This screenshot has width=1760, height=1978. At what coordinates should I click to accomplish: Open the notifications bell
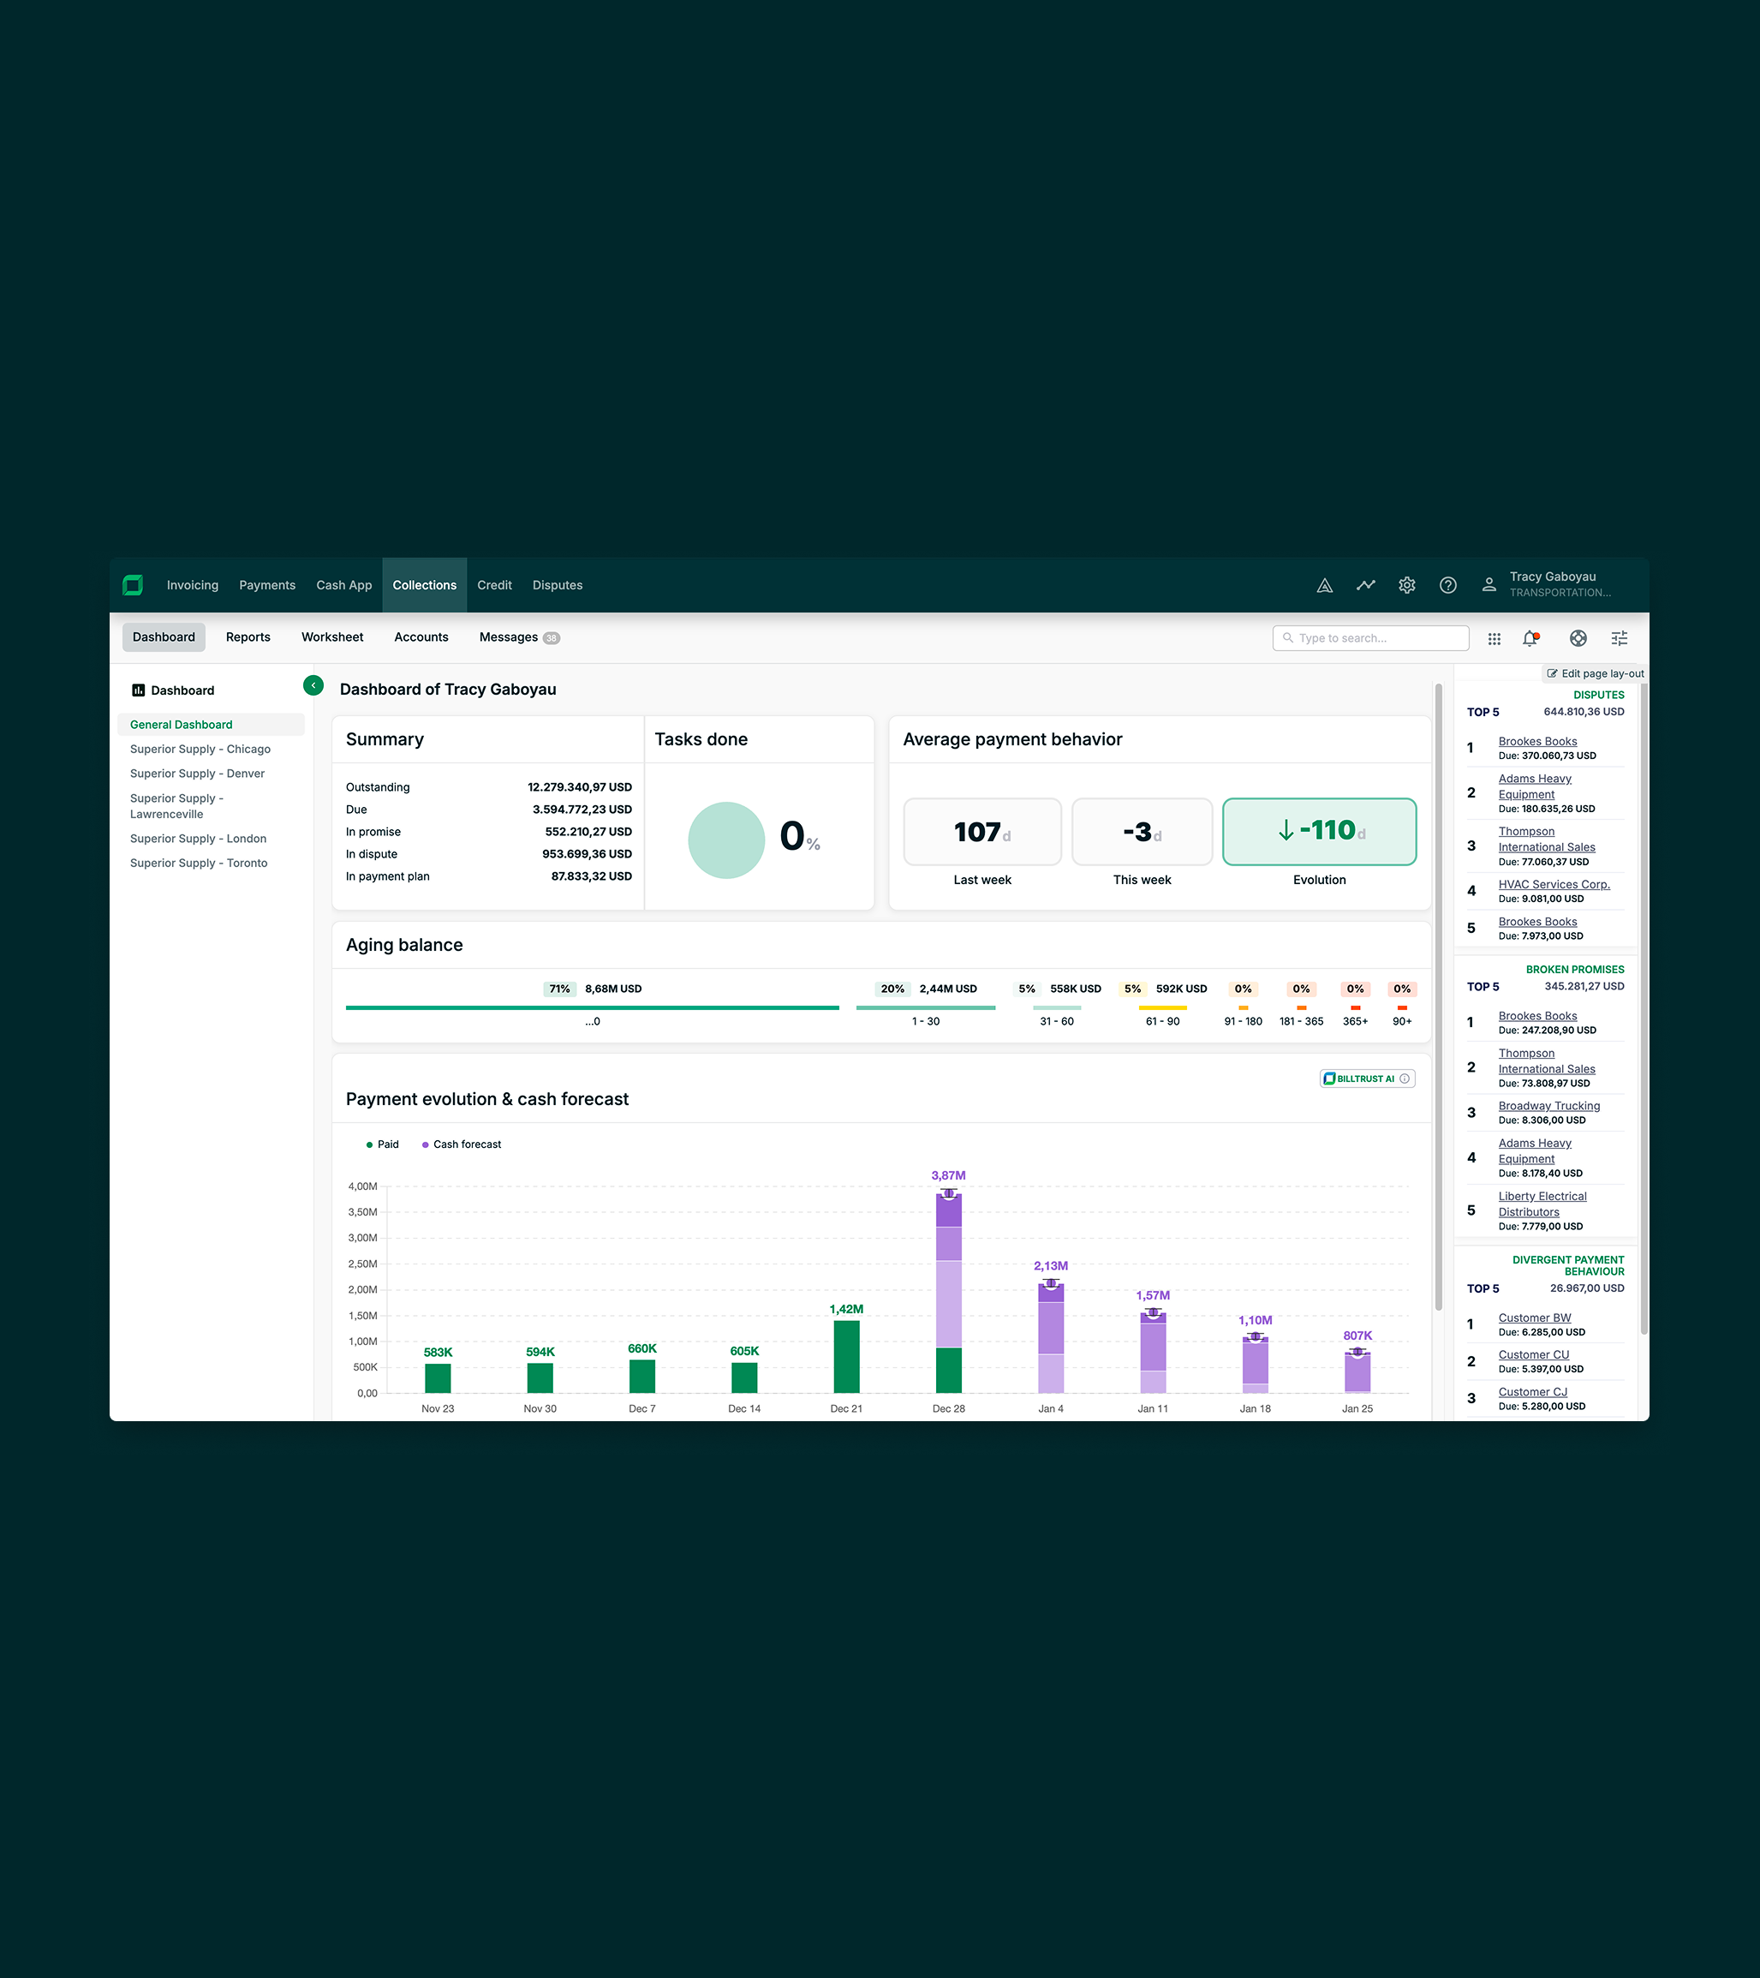tap(1530, 637)
